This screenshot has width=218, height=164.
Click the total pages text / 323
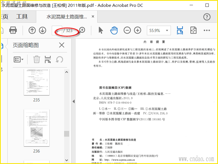[x=68, y=31]
